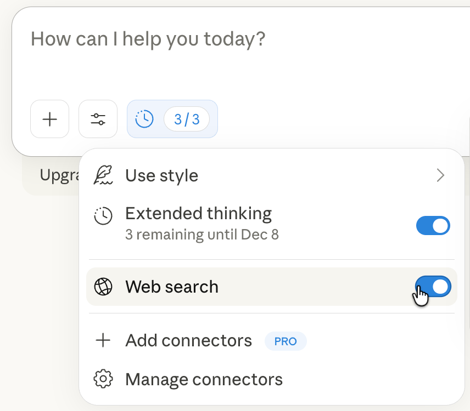The height and width of the screenshot is (411, 470).
Task: Turn off the Extended thinking switch
Action: 433,225
